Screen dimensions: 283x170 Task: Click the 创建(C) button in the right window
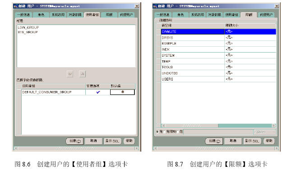coord(214,141)
